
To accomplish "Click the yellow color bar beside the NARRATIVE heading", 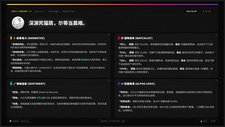I will point(11,38).
